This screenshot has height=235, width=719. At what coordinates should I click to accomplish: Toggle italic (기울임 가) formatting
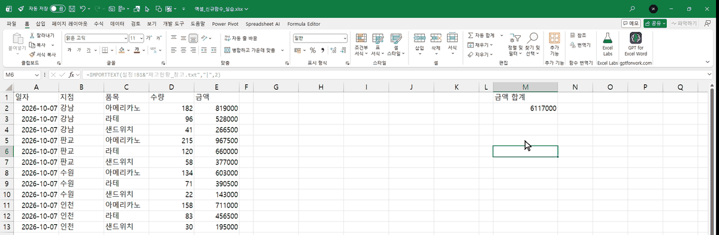79,50
